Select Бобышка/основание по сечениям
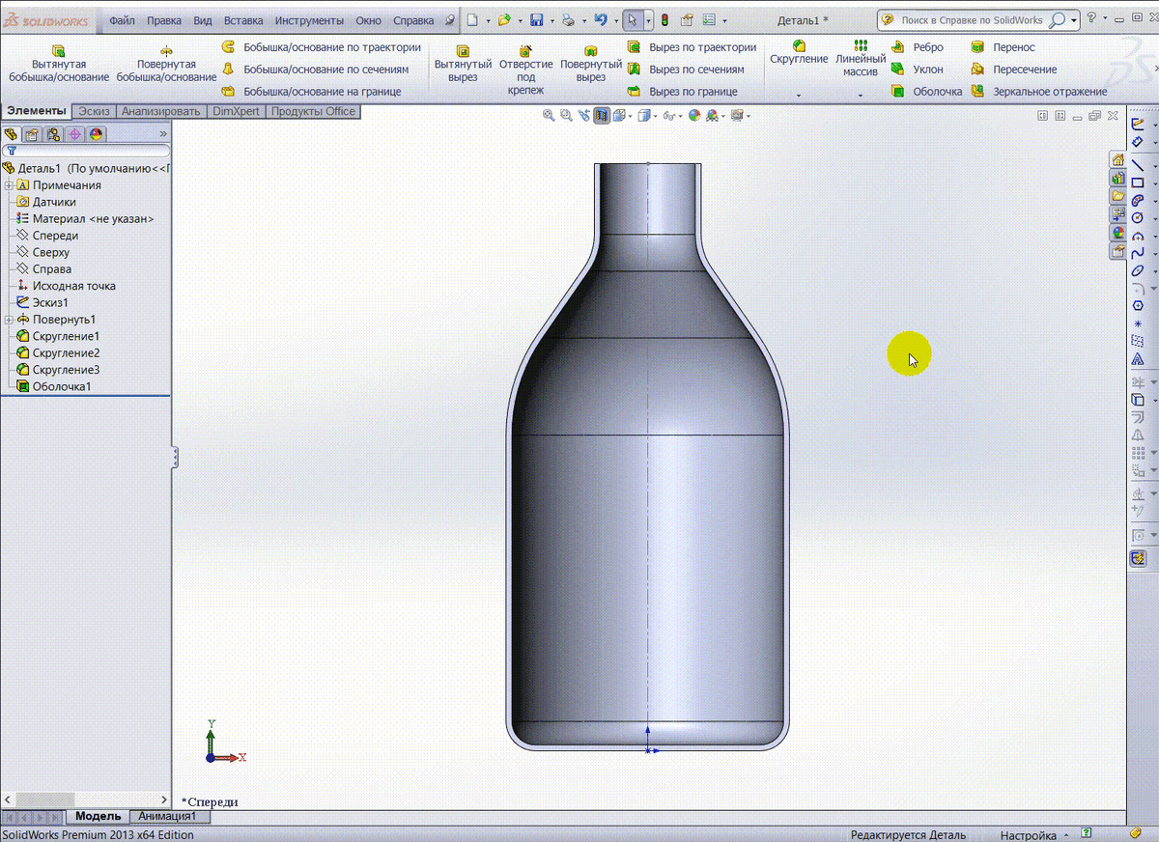1159x842 pixels. 315,70
